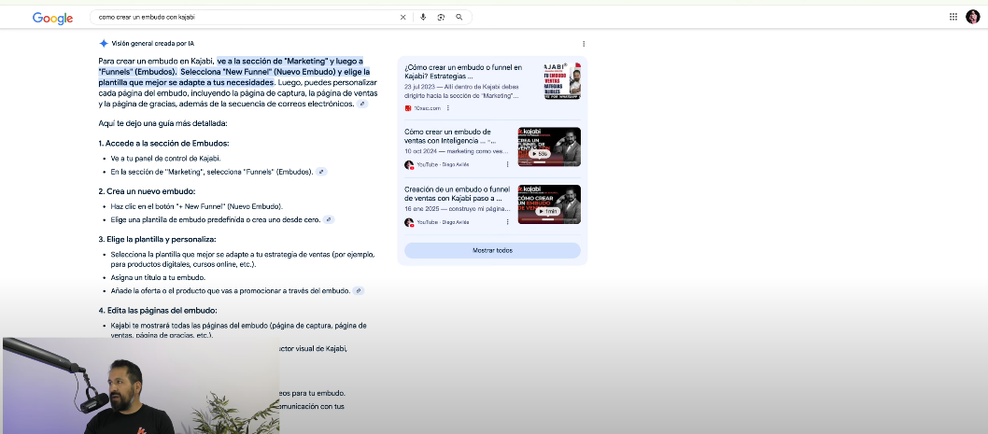This screenshot has height=434, width=988.
Task: Play the video thumbnail with the 53s badge
Action: tap(549, 147)
